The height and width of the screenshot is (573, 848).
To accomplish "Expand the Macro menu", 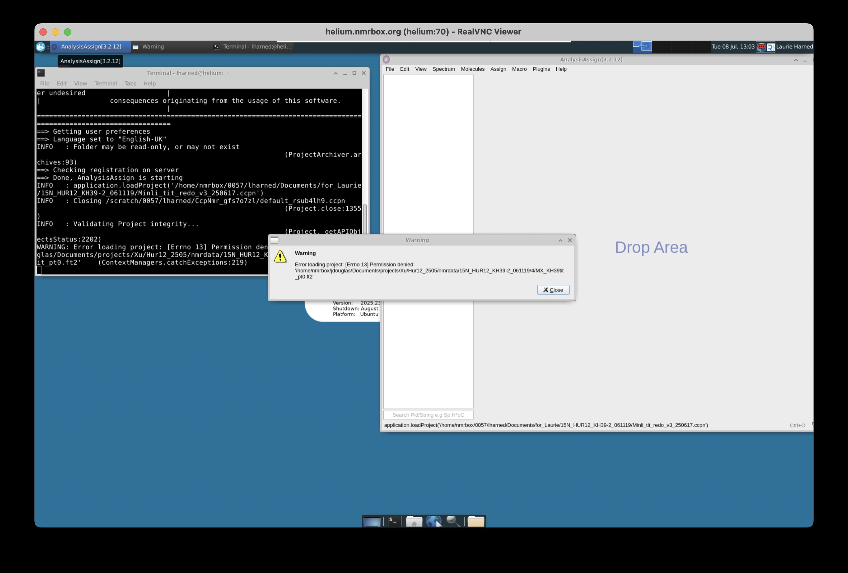I will pyautogui.click(x=519, y=69).
